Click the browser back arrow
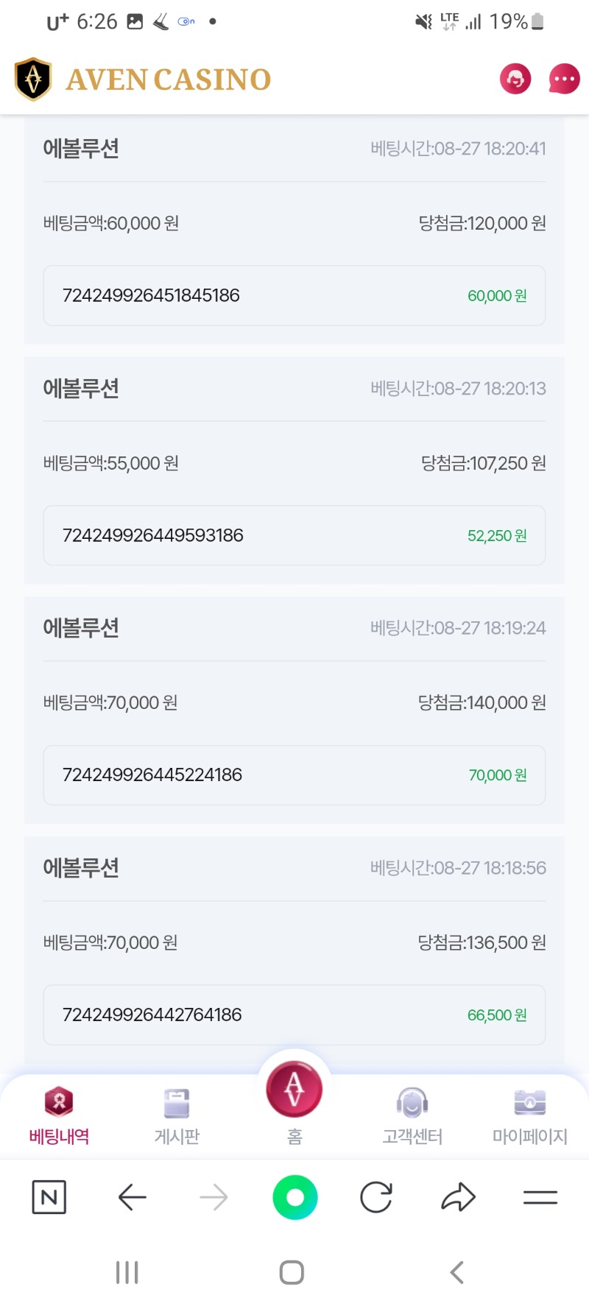 point(133,1197)
